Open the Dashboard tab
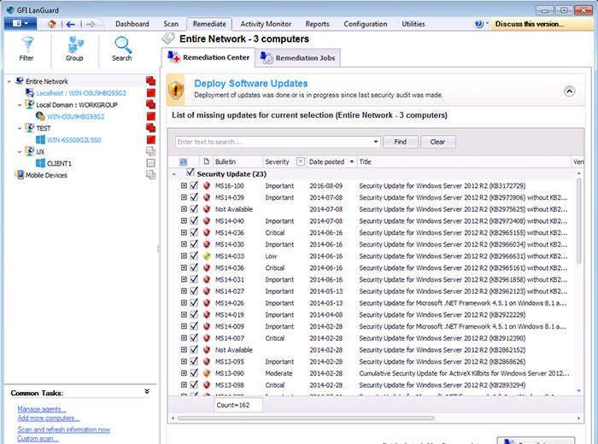The image size is (598, 444). (x=132, y=24)
